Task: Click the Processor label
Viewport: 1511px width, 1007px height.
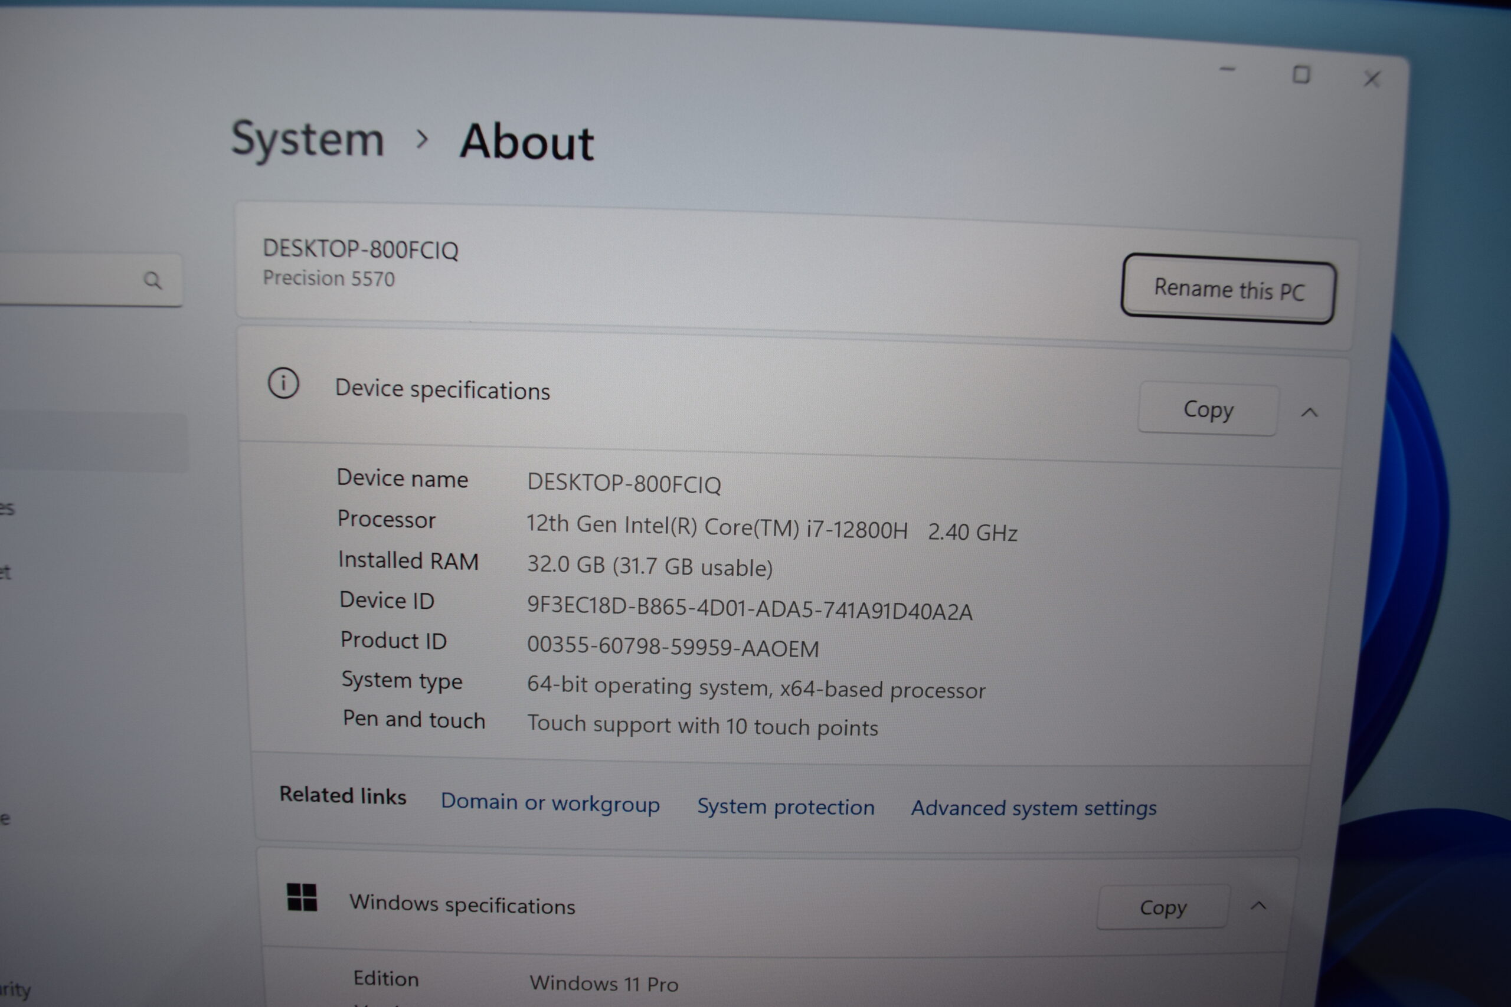Action: pyautogui.click(x=386, y=519)
